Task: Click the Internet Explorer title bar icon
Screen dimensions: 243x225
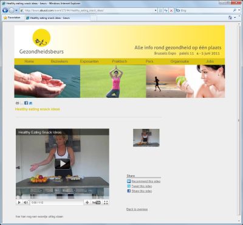Action: coord(4,4)
